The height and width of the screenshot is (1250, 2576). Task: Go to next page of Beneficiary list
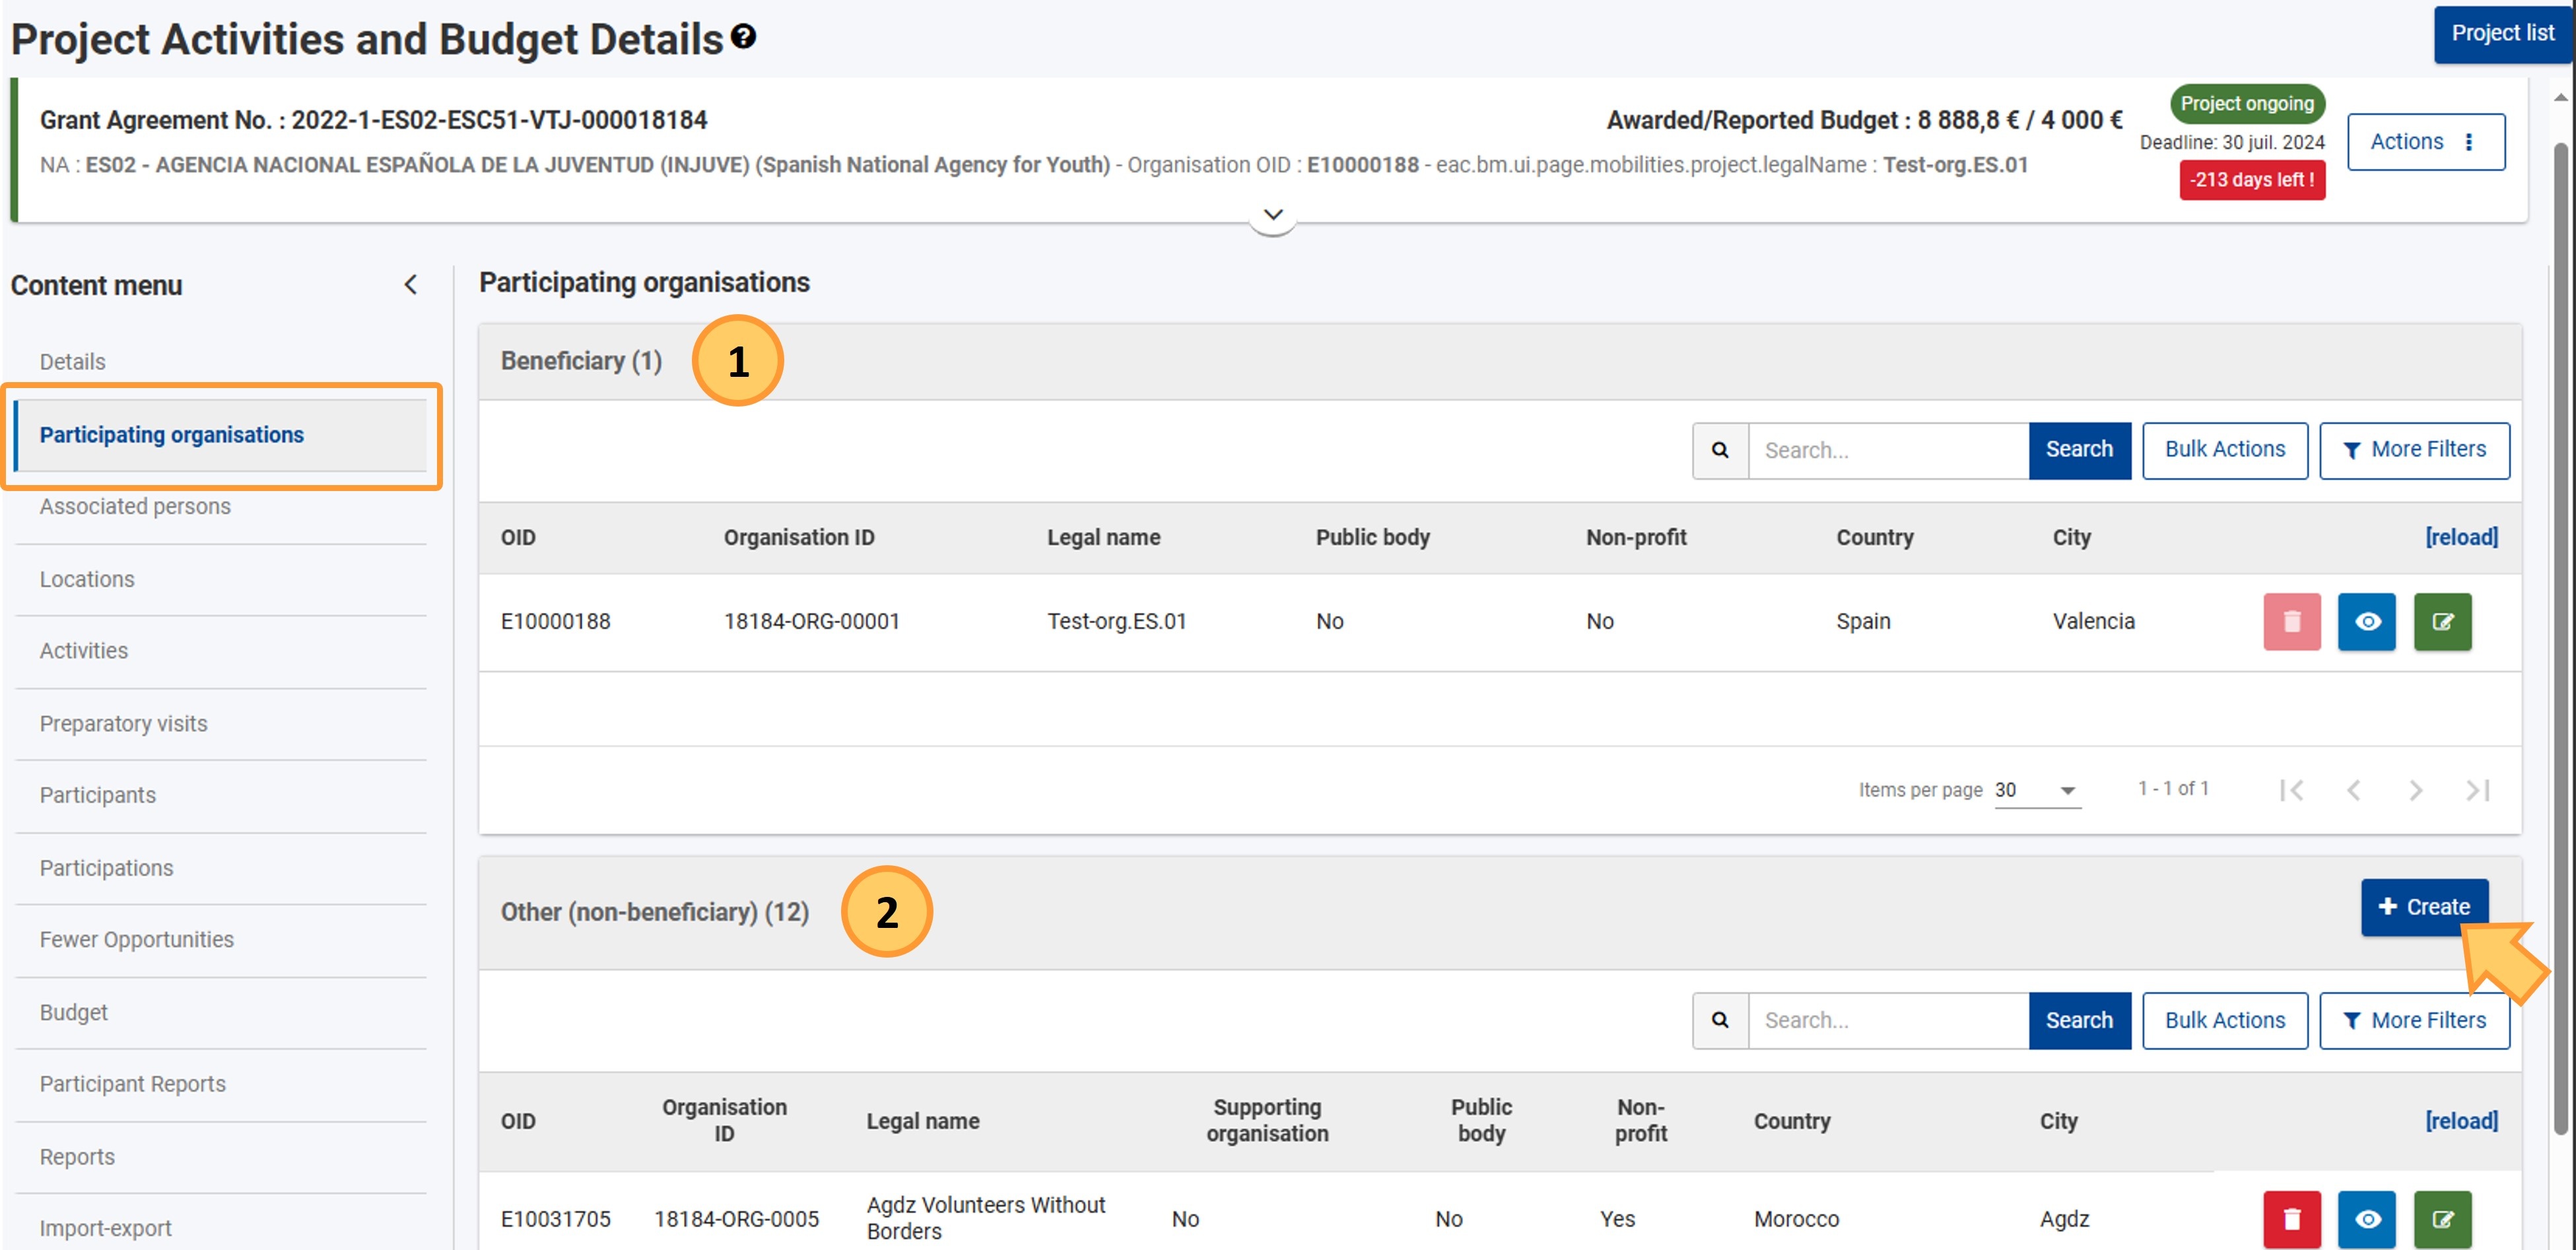tap(2416, 790)
